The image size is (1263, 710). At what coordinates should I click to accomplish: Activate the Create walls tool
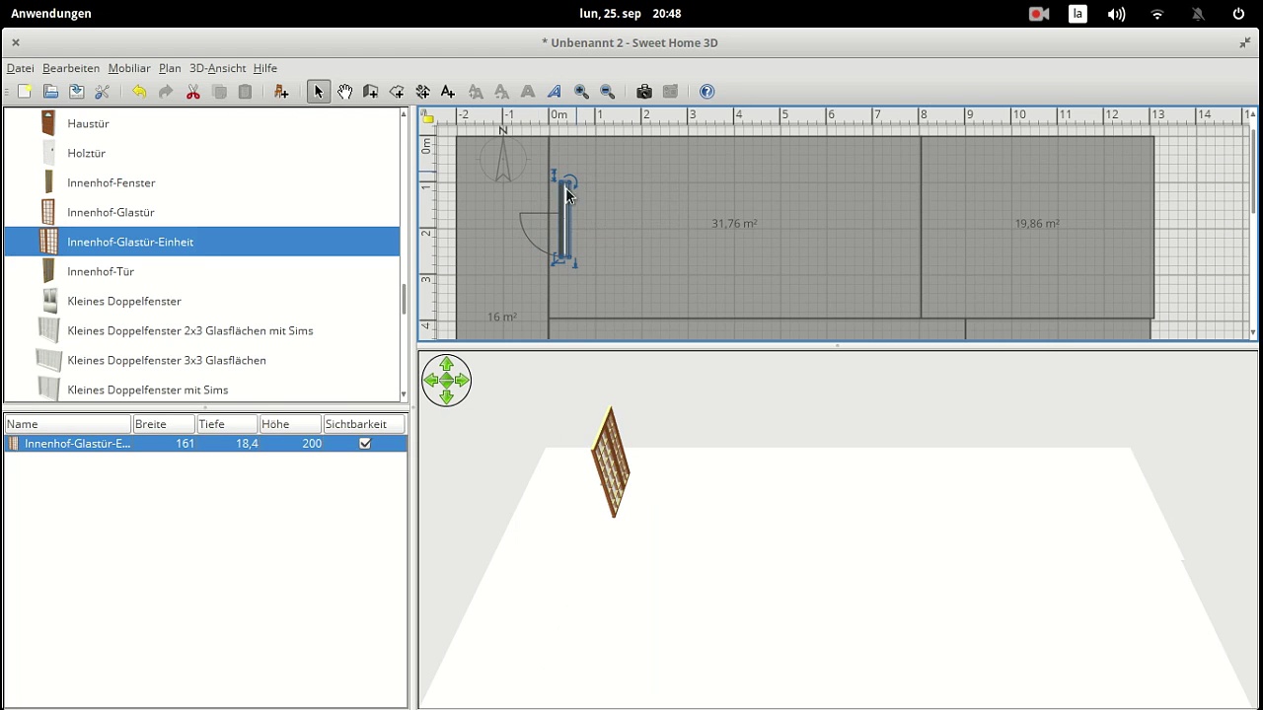coord(370,92)
